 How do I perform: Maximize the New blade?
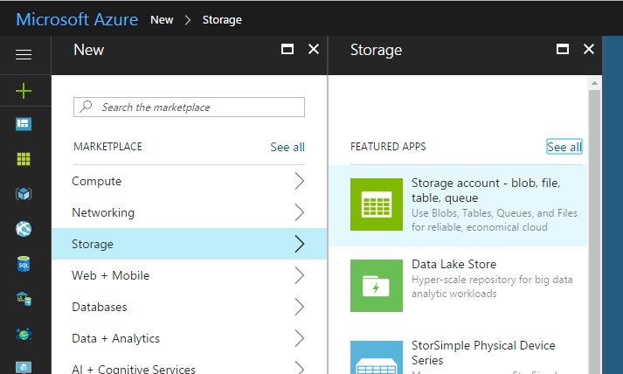pos(287,49)
